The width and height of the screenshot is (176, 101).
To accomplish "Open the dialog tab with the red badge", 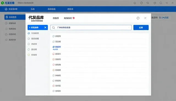I will point(69,18).
